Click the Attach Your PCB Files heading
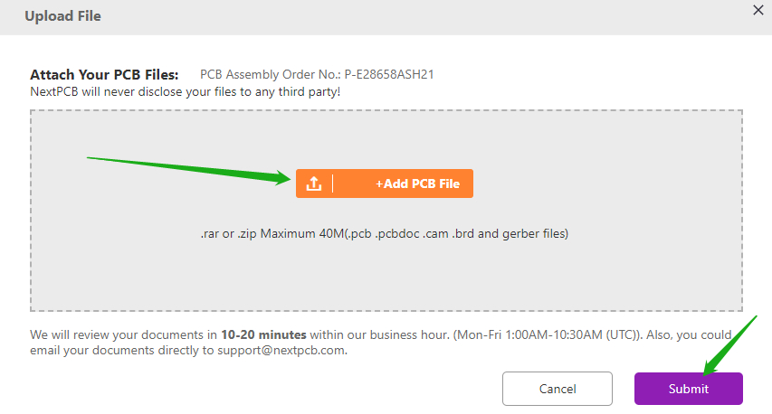The image size is (772, 414). [x=105, y=75]
